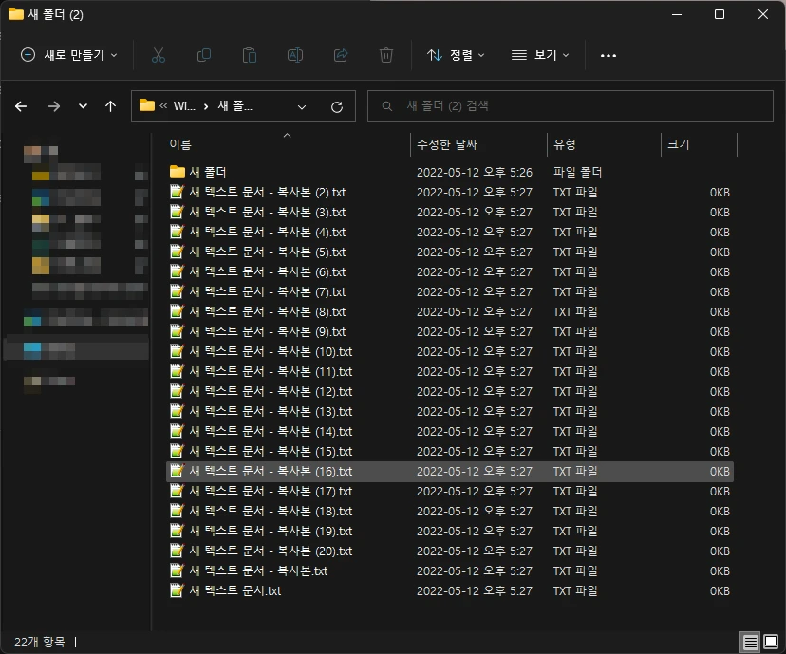
Task: Maximize the 새 폴더 (2) window
Action: tap(720, 14)
